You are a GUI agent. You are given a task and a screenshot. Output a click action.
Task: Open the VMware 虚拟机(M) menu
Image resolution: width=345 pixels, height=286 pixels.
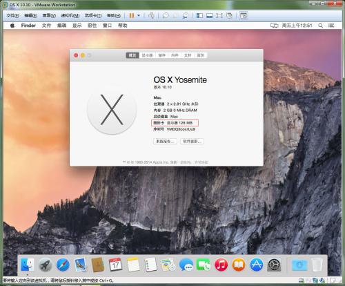pos(70,15)
